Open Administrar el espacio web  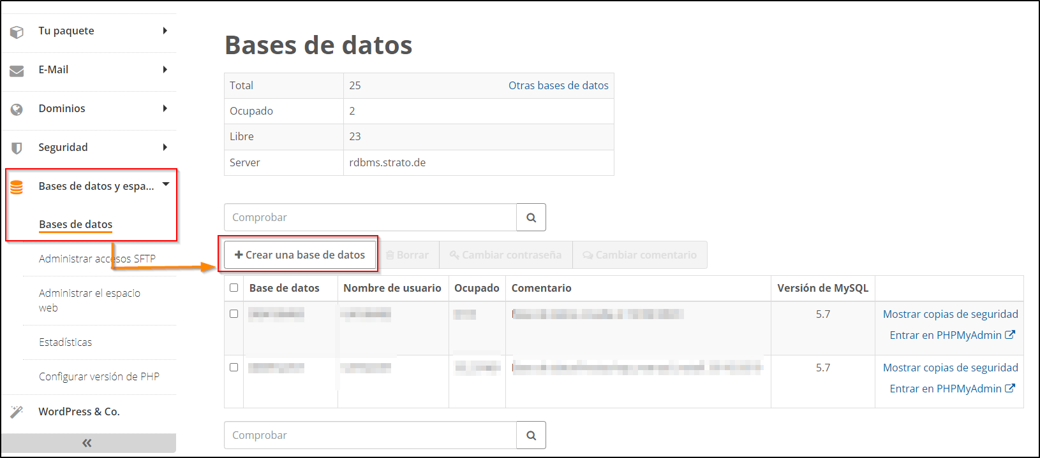(89, 301)
